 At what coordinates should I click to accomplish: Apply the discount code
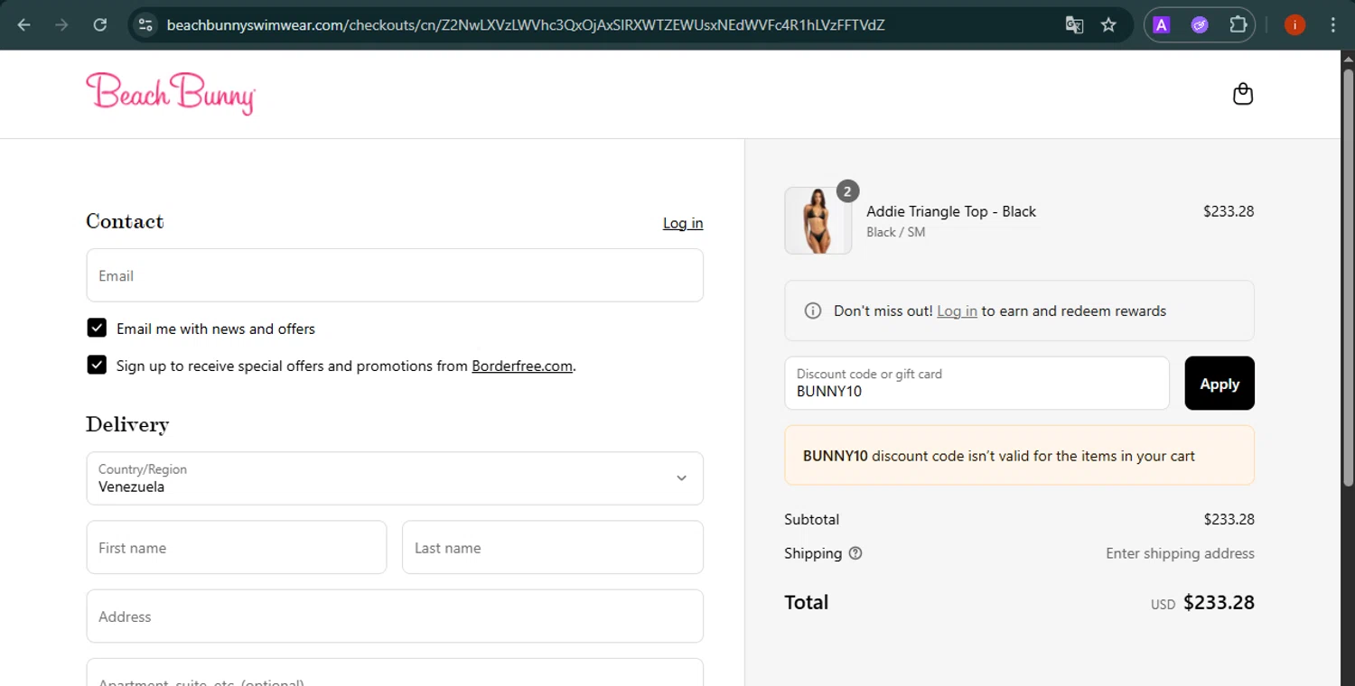tap(1219, 384)
